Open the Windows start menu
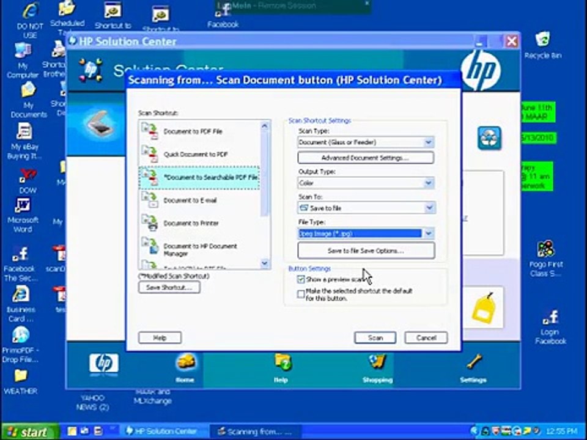The width and height of the screenshot is (587, 440). coord(29,432)
